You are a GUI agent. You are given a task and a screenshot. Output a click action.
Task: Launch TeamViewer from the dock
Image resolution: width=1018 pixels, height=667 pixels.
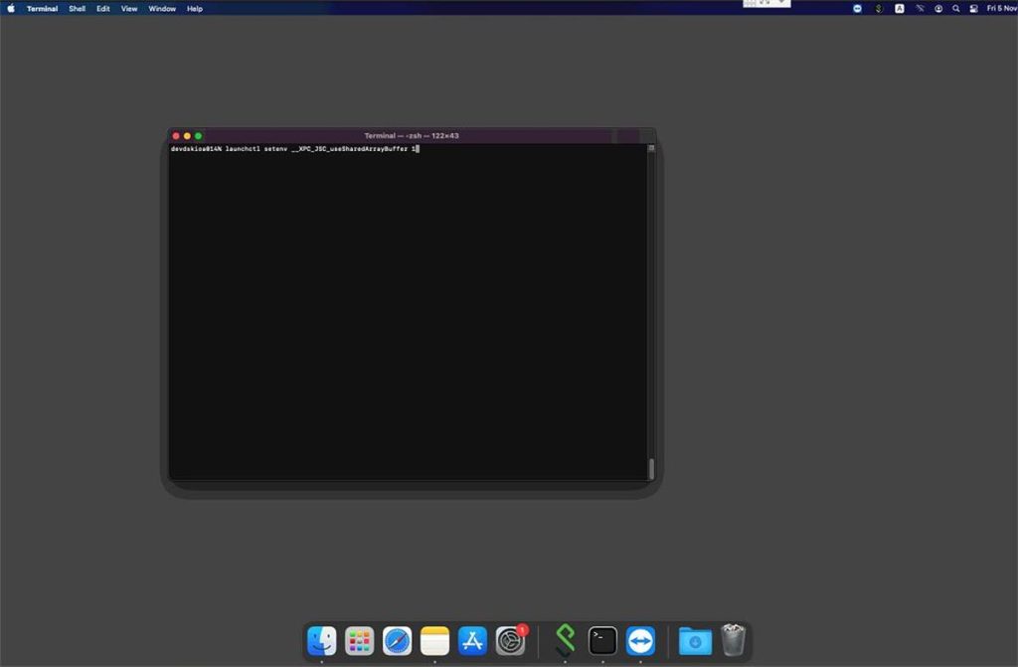(x=640, y=641)
